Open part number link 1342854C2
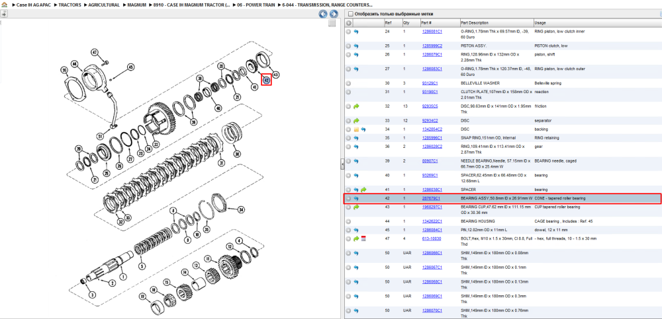 pyautogui.click(x=432, y=129)
